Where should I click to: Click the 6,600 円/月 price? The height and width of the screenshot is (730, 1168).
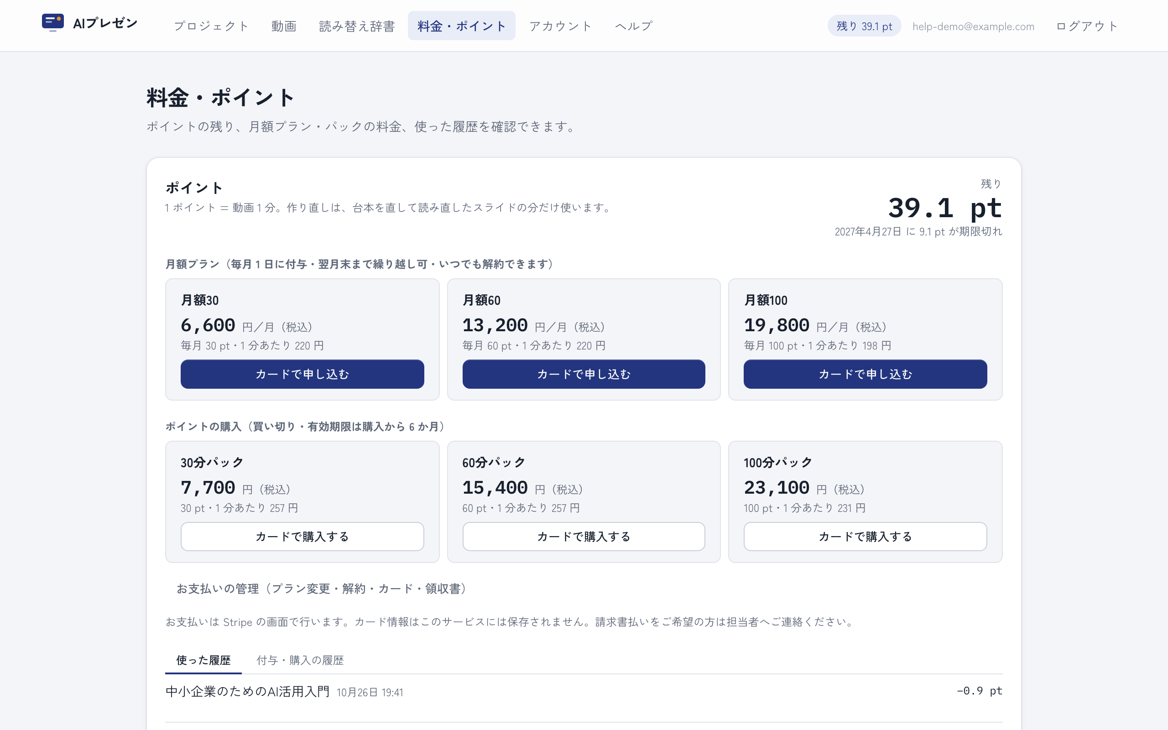click(246, 326)
